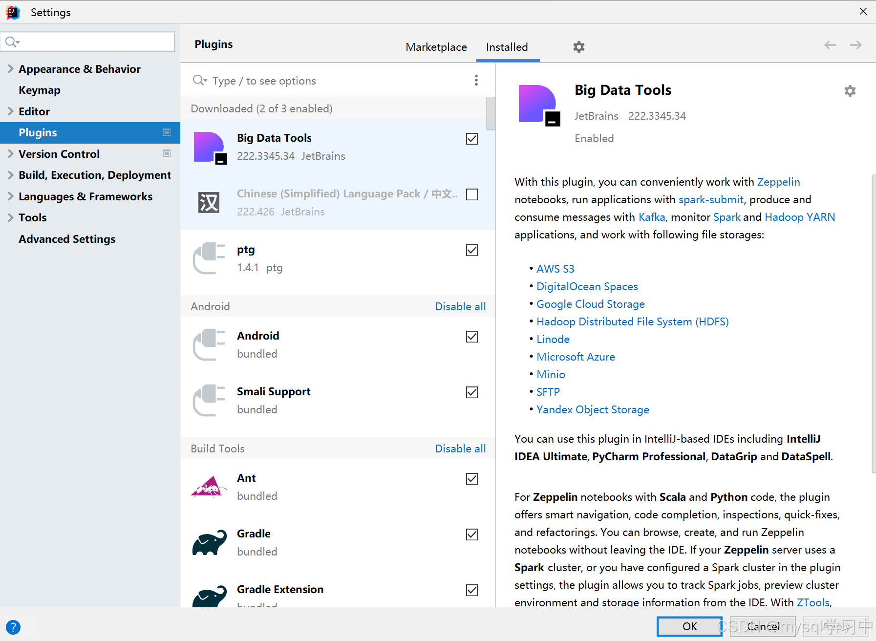Click the IntelliJ IDEA title bar icon
The width and height of the screenshot is (876, 641).
[13, 12]
